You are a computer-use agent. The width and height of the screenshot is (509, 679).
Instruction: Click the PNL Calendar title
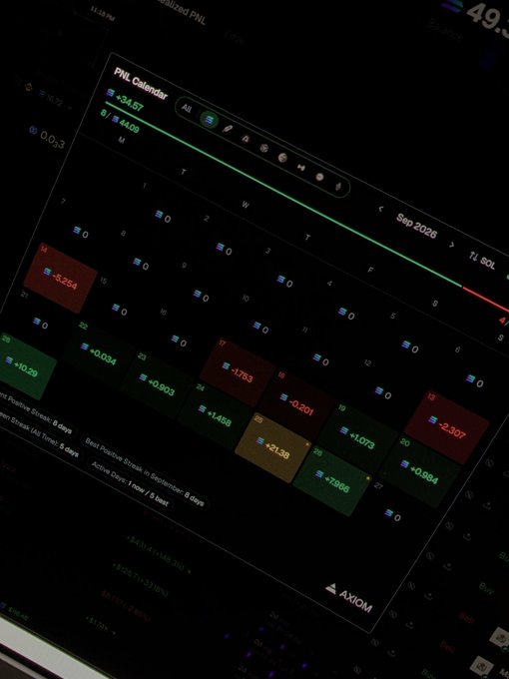[x=141, y=83]
